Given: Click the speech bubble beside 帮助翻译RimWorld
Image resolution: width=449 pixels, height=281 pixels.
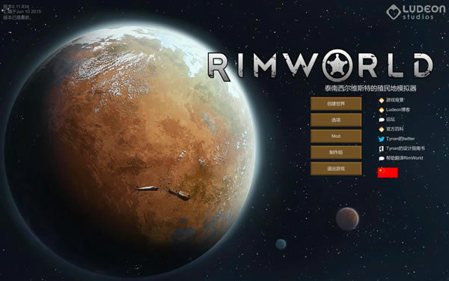Looking at the screenshot, I should tap(382, 158).
